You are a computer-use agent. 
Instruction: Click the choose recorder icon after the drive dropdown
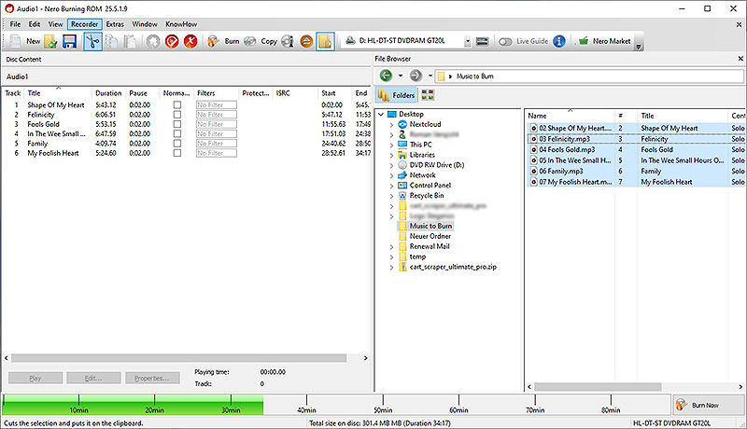(x=482, y=41)
